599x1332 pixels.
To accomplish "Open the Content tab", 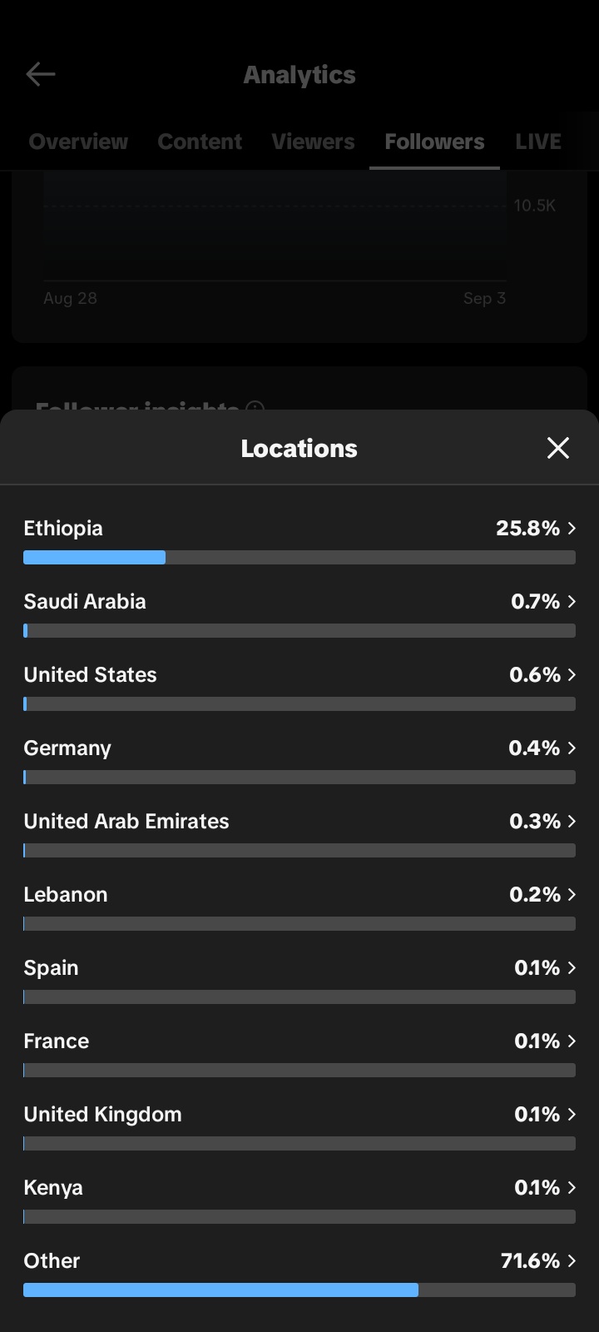I will tap(200, 142).
